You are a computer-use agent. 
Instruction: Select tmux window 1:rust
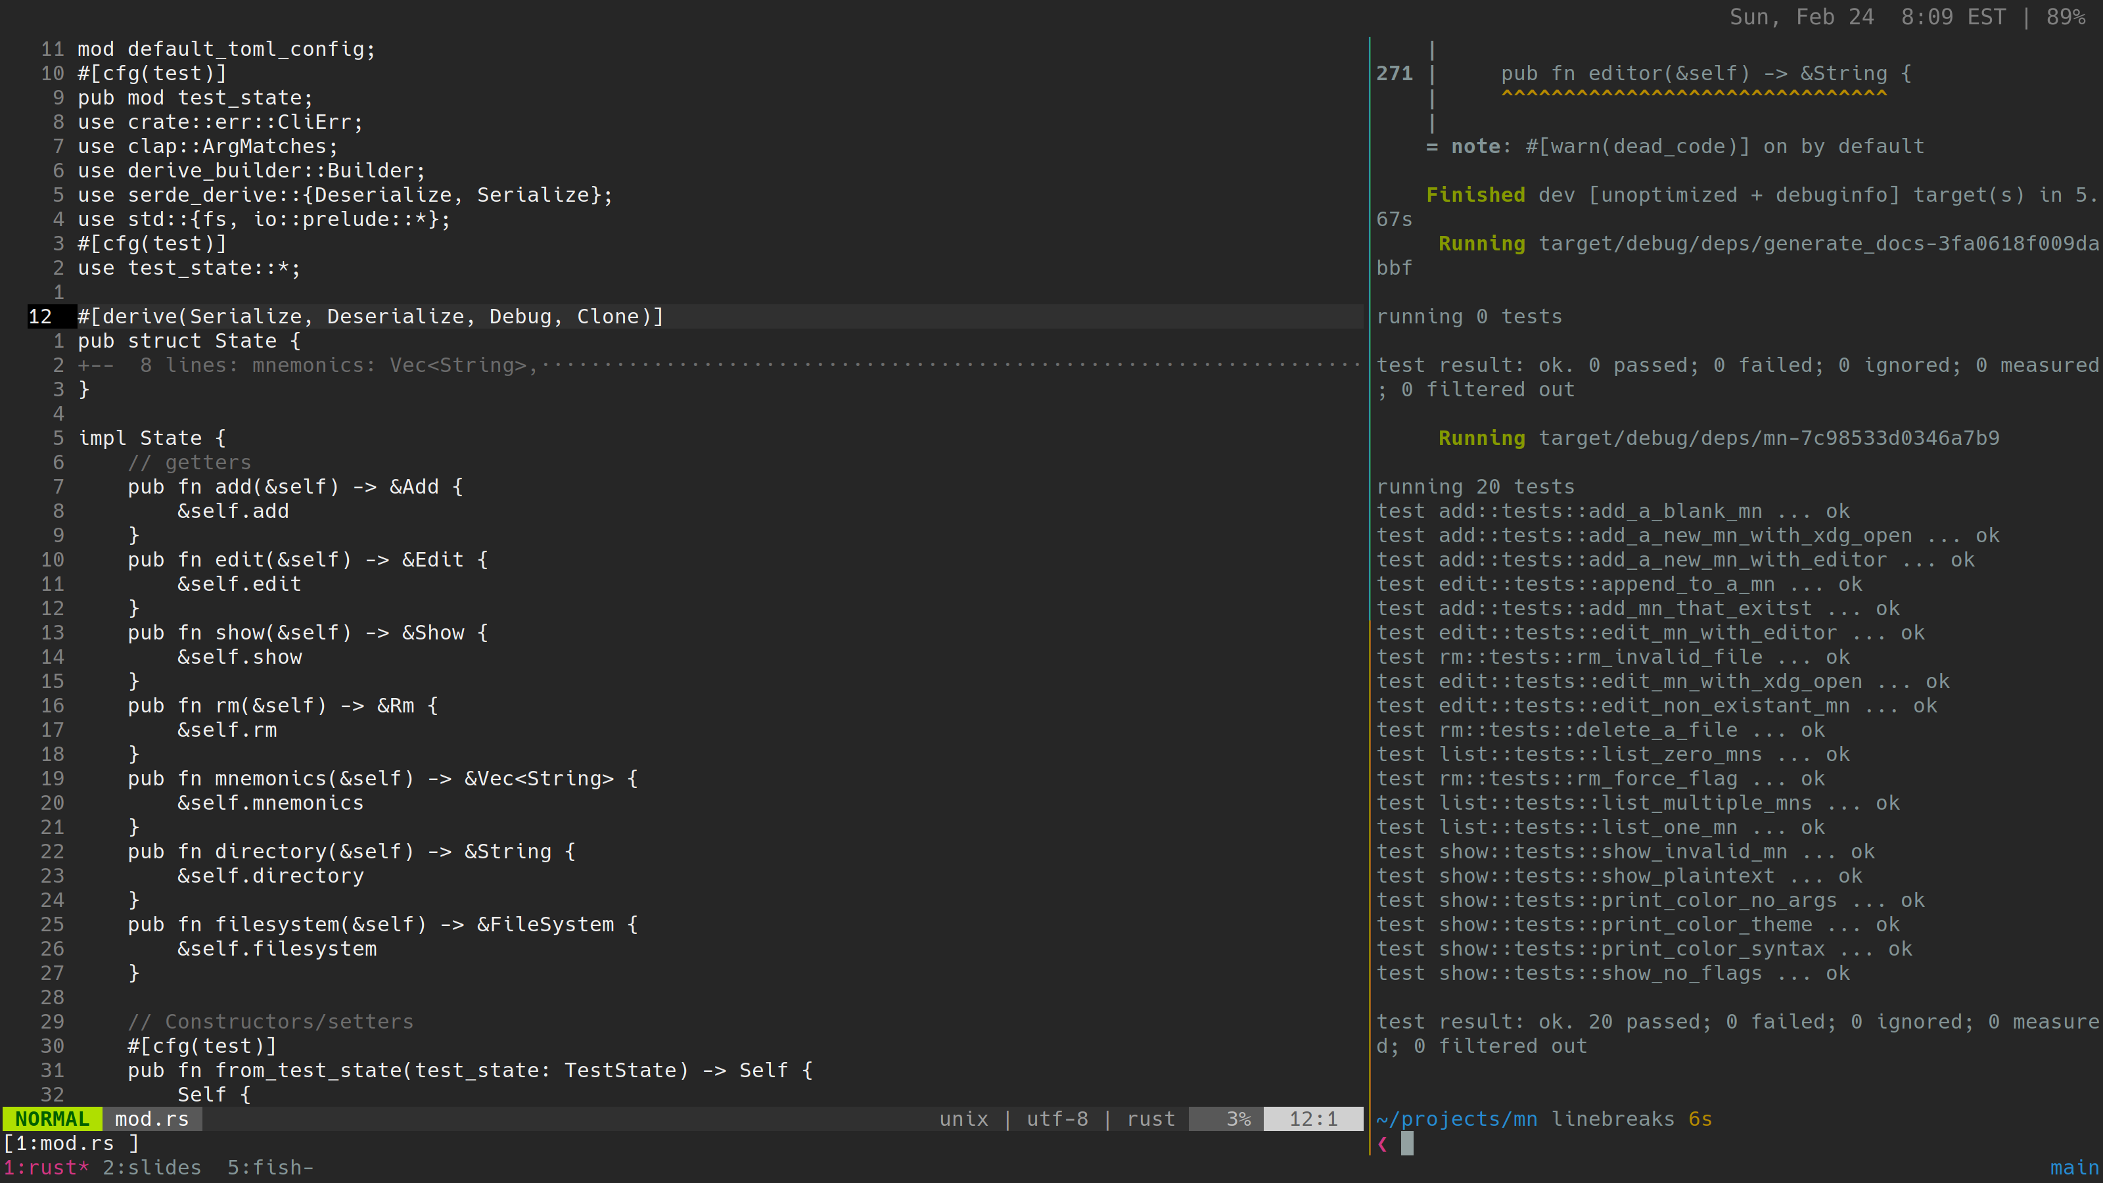[x=46, y=1167]
